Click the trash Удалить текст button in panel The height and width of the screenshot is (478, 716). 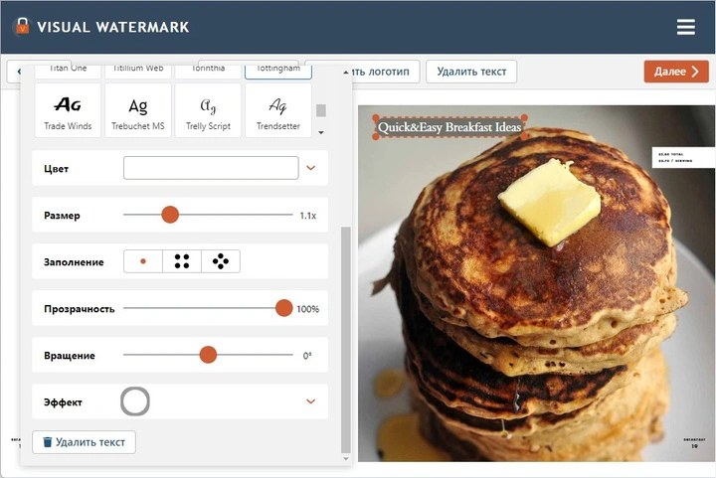(84, 442)
